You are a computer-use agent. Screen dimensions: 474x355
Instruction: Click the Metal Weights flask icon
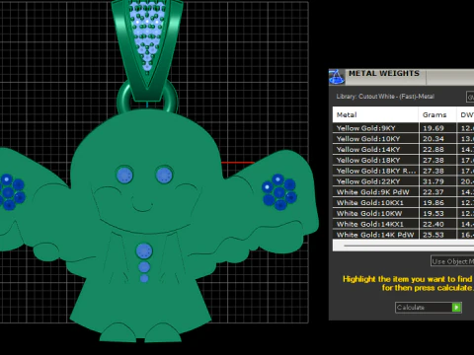click(x=337, y=77)
